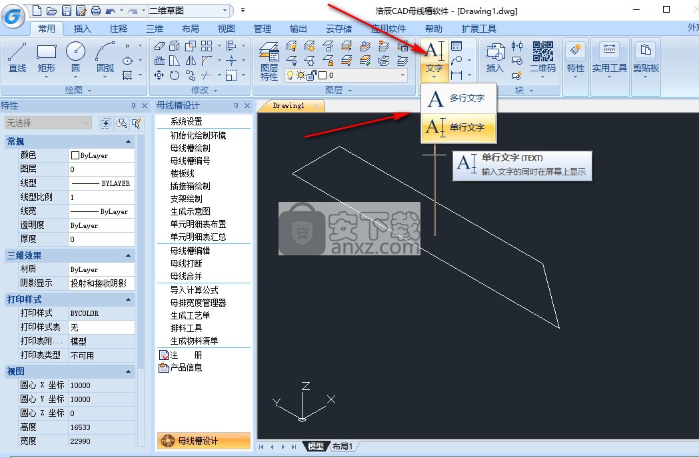The height and width of the screenshot is (458, 699).
Task: Click the select objects icon in 特性 panel
Action: [121, 123]
